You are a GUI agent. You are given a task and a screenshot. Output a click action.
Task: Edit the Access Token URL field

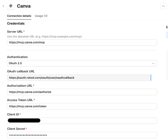(82, 106)
